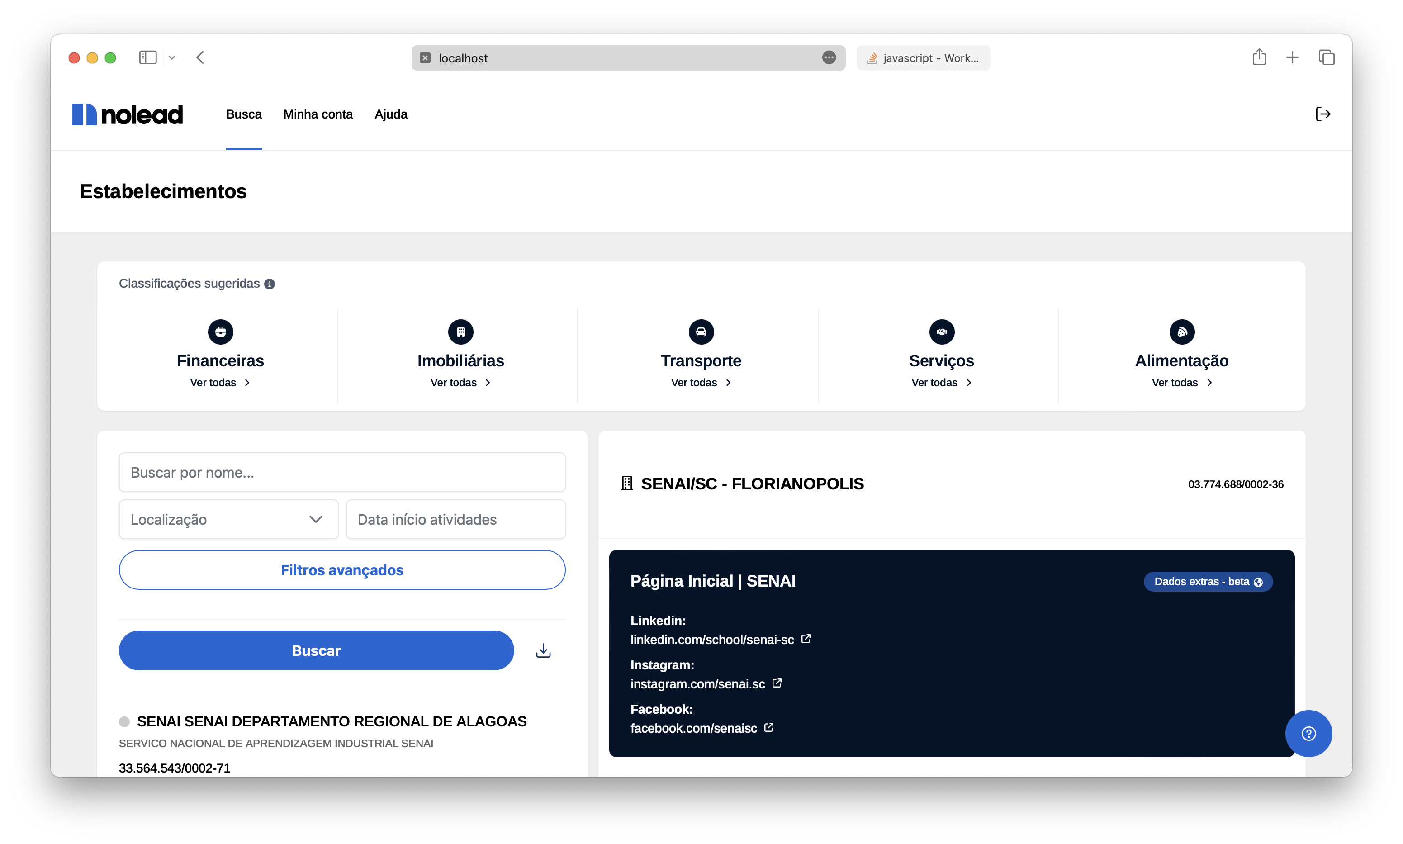Open the Ajuda tab
Image resolution: width=1403 pixels, height=844 pixels.
click(x=391, y=114)
